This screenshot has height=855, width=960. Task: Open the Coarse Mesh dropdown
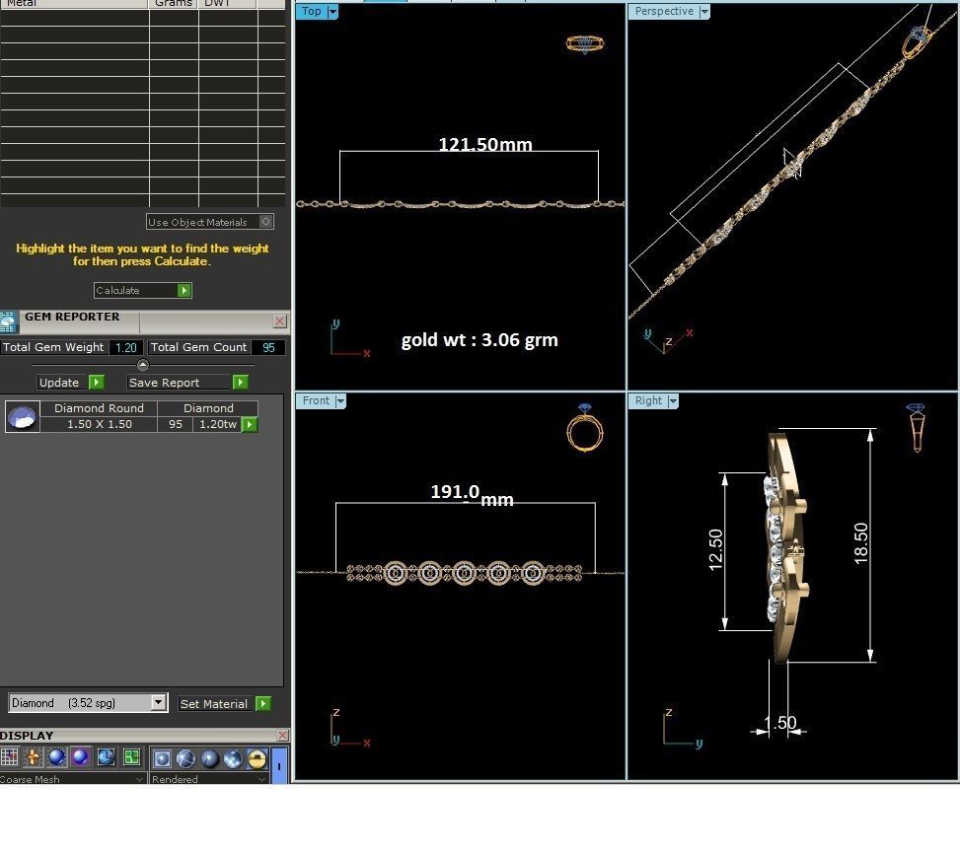[x=72, y=779]
